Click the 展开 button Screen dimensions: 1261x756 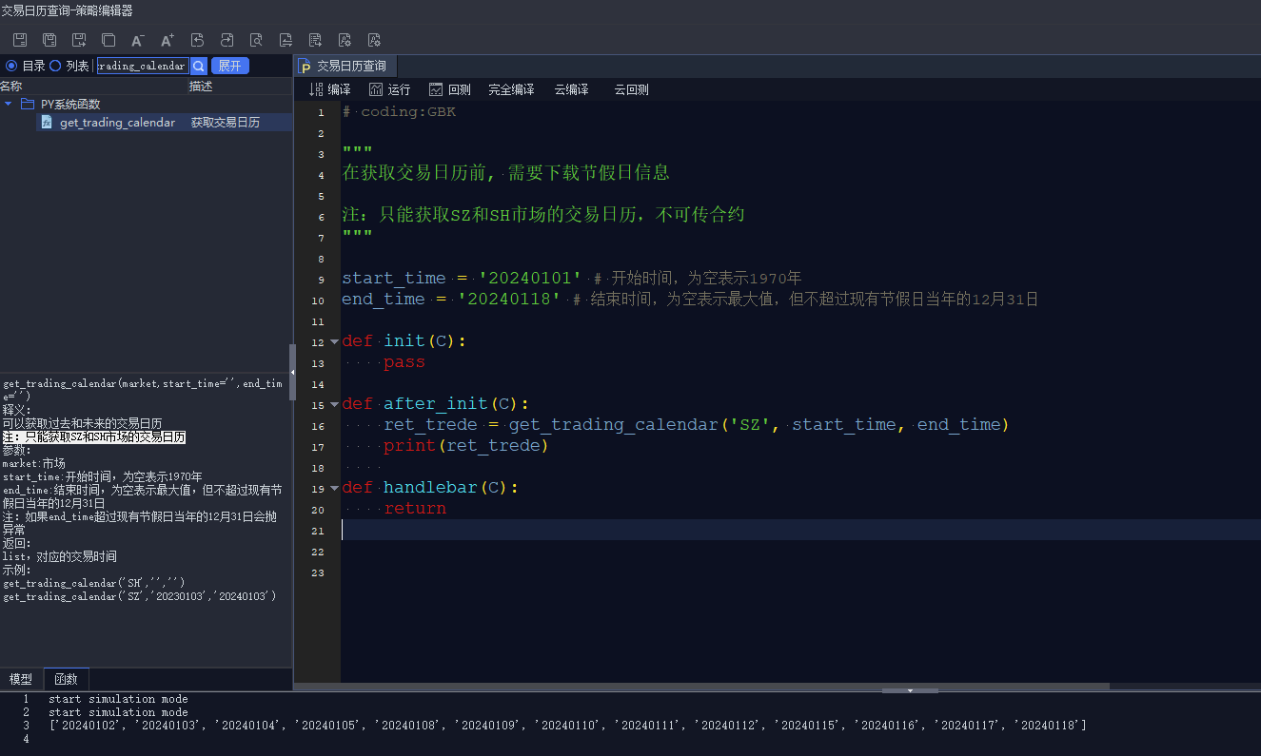click(x=229, y=66)
